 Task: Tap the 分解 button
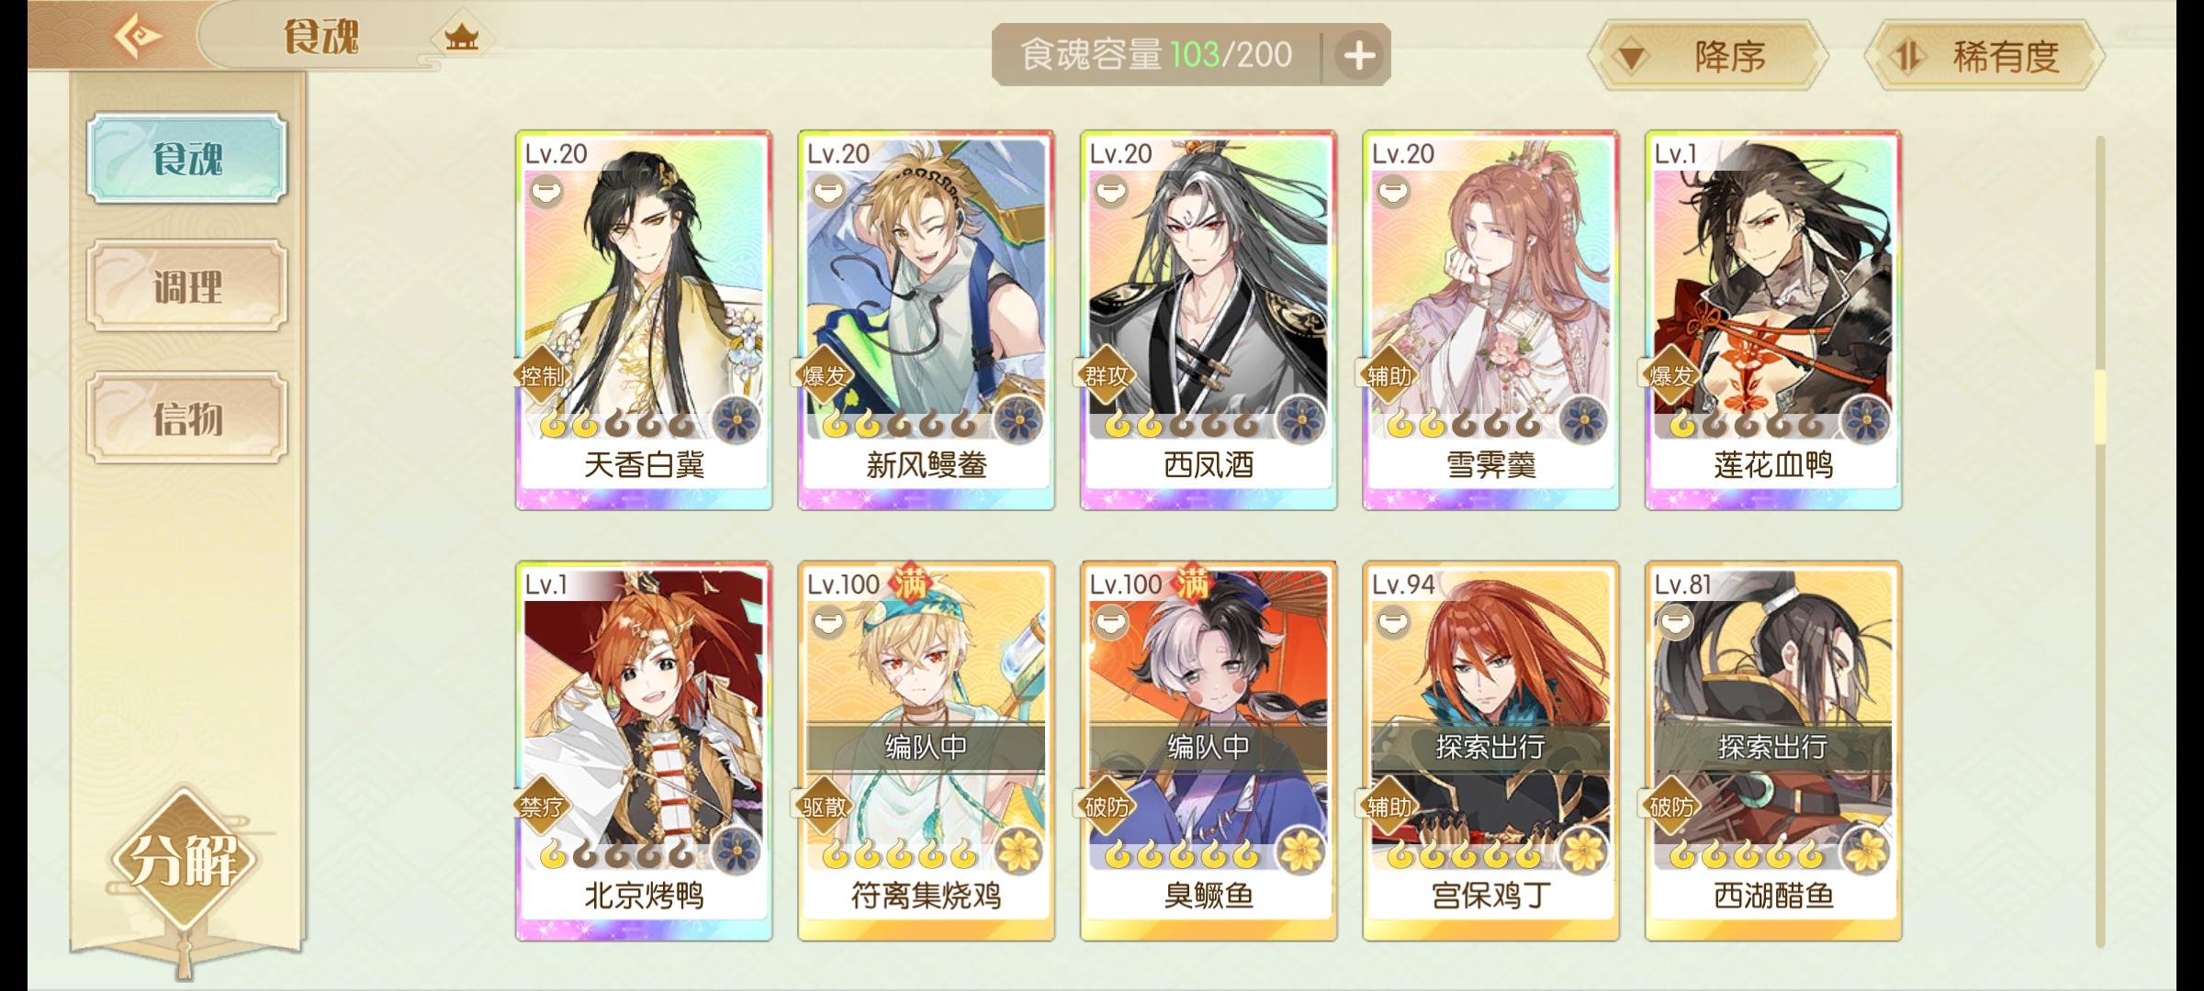[x=184, y=860]
